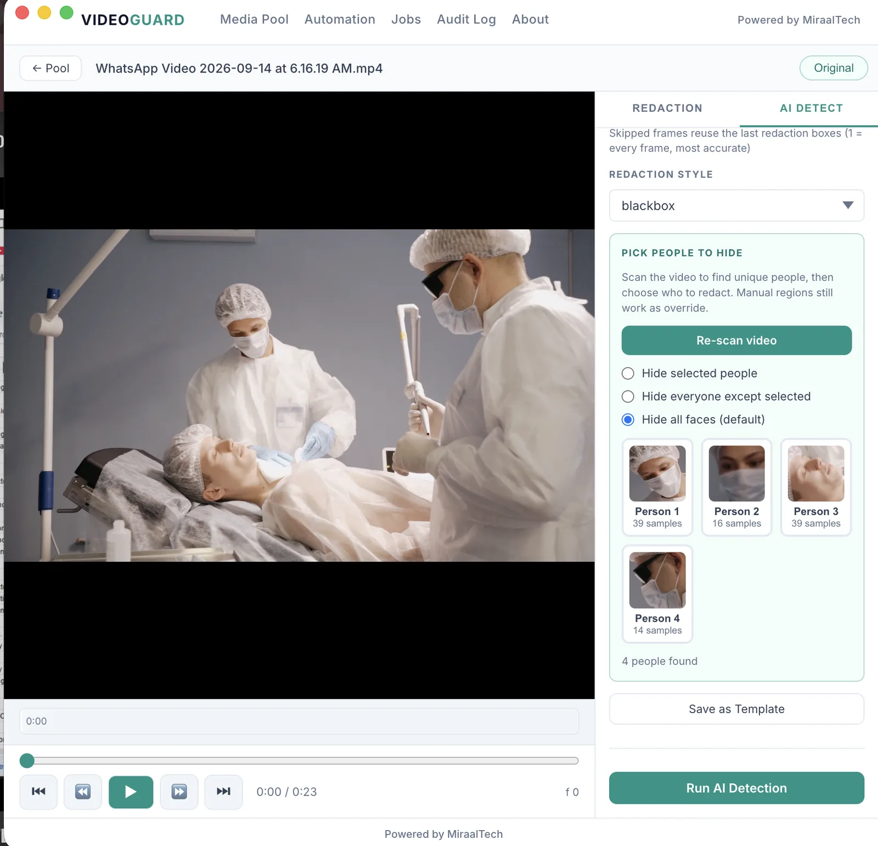The width and height of the screenshot is (878, 846).
Task: Click the video preview frame
Action: point(299,395)
